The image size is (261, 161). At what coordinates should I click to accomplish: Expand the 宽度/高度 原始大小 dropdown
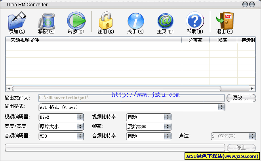pyautogui.click(x=61, y=127)
